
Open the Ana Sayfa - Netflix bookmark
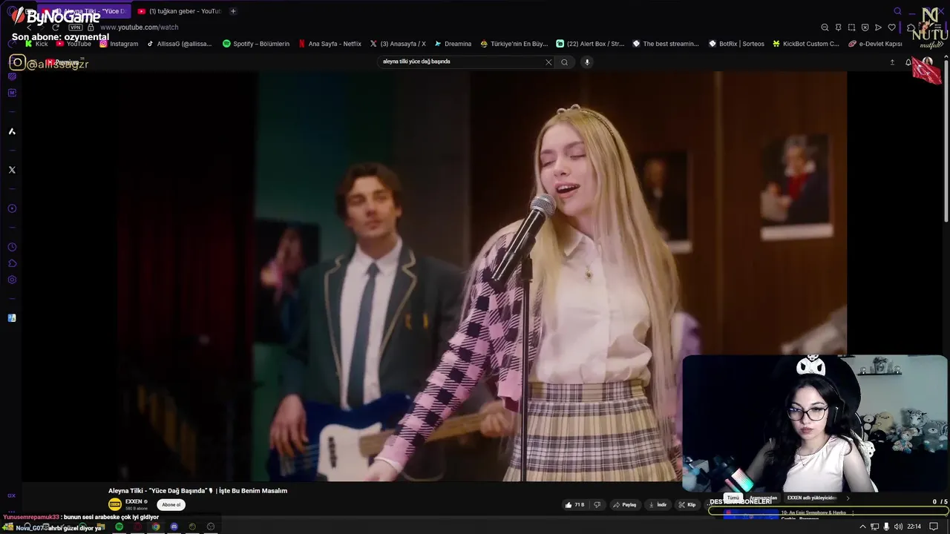pyautogui.click(x=330, y=44)
